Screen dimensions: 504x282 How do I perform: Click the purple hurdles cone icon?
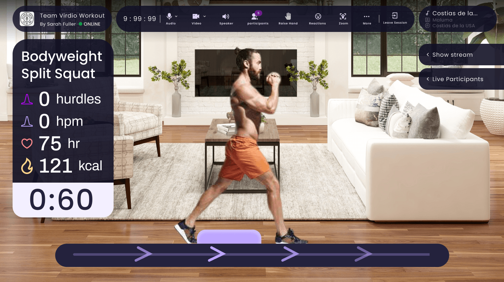(x=27, y=99)
